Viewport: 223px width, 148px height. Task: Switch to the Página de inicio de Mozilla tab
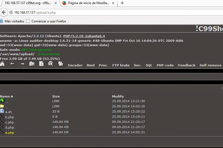point(89,3)
